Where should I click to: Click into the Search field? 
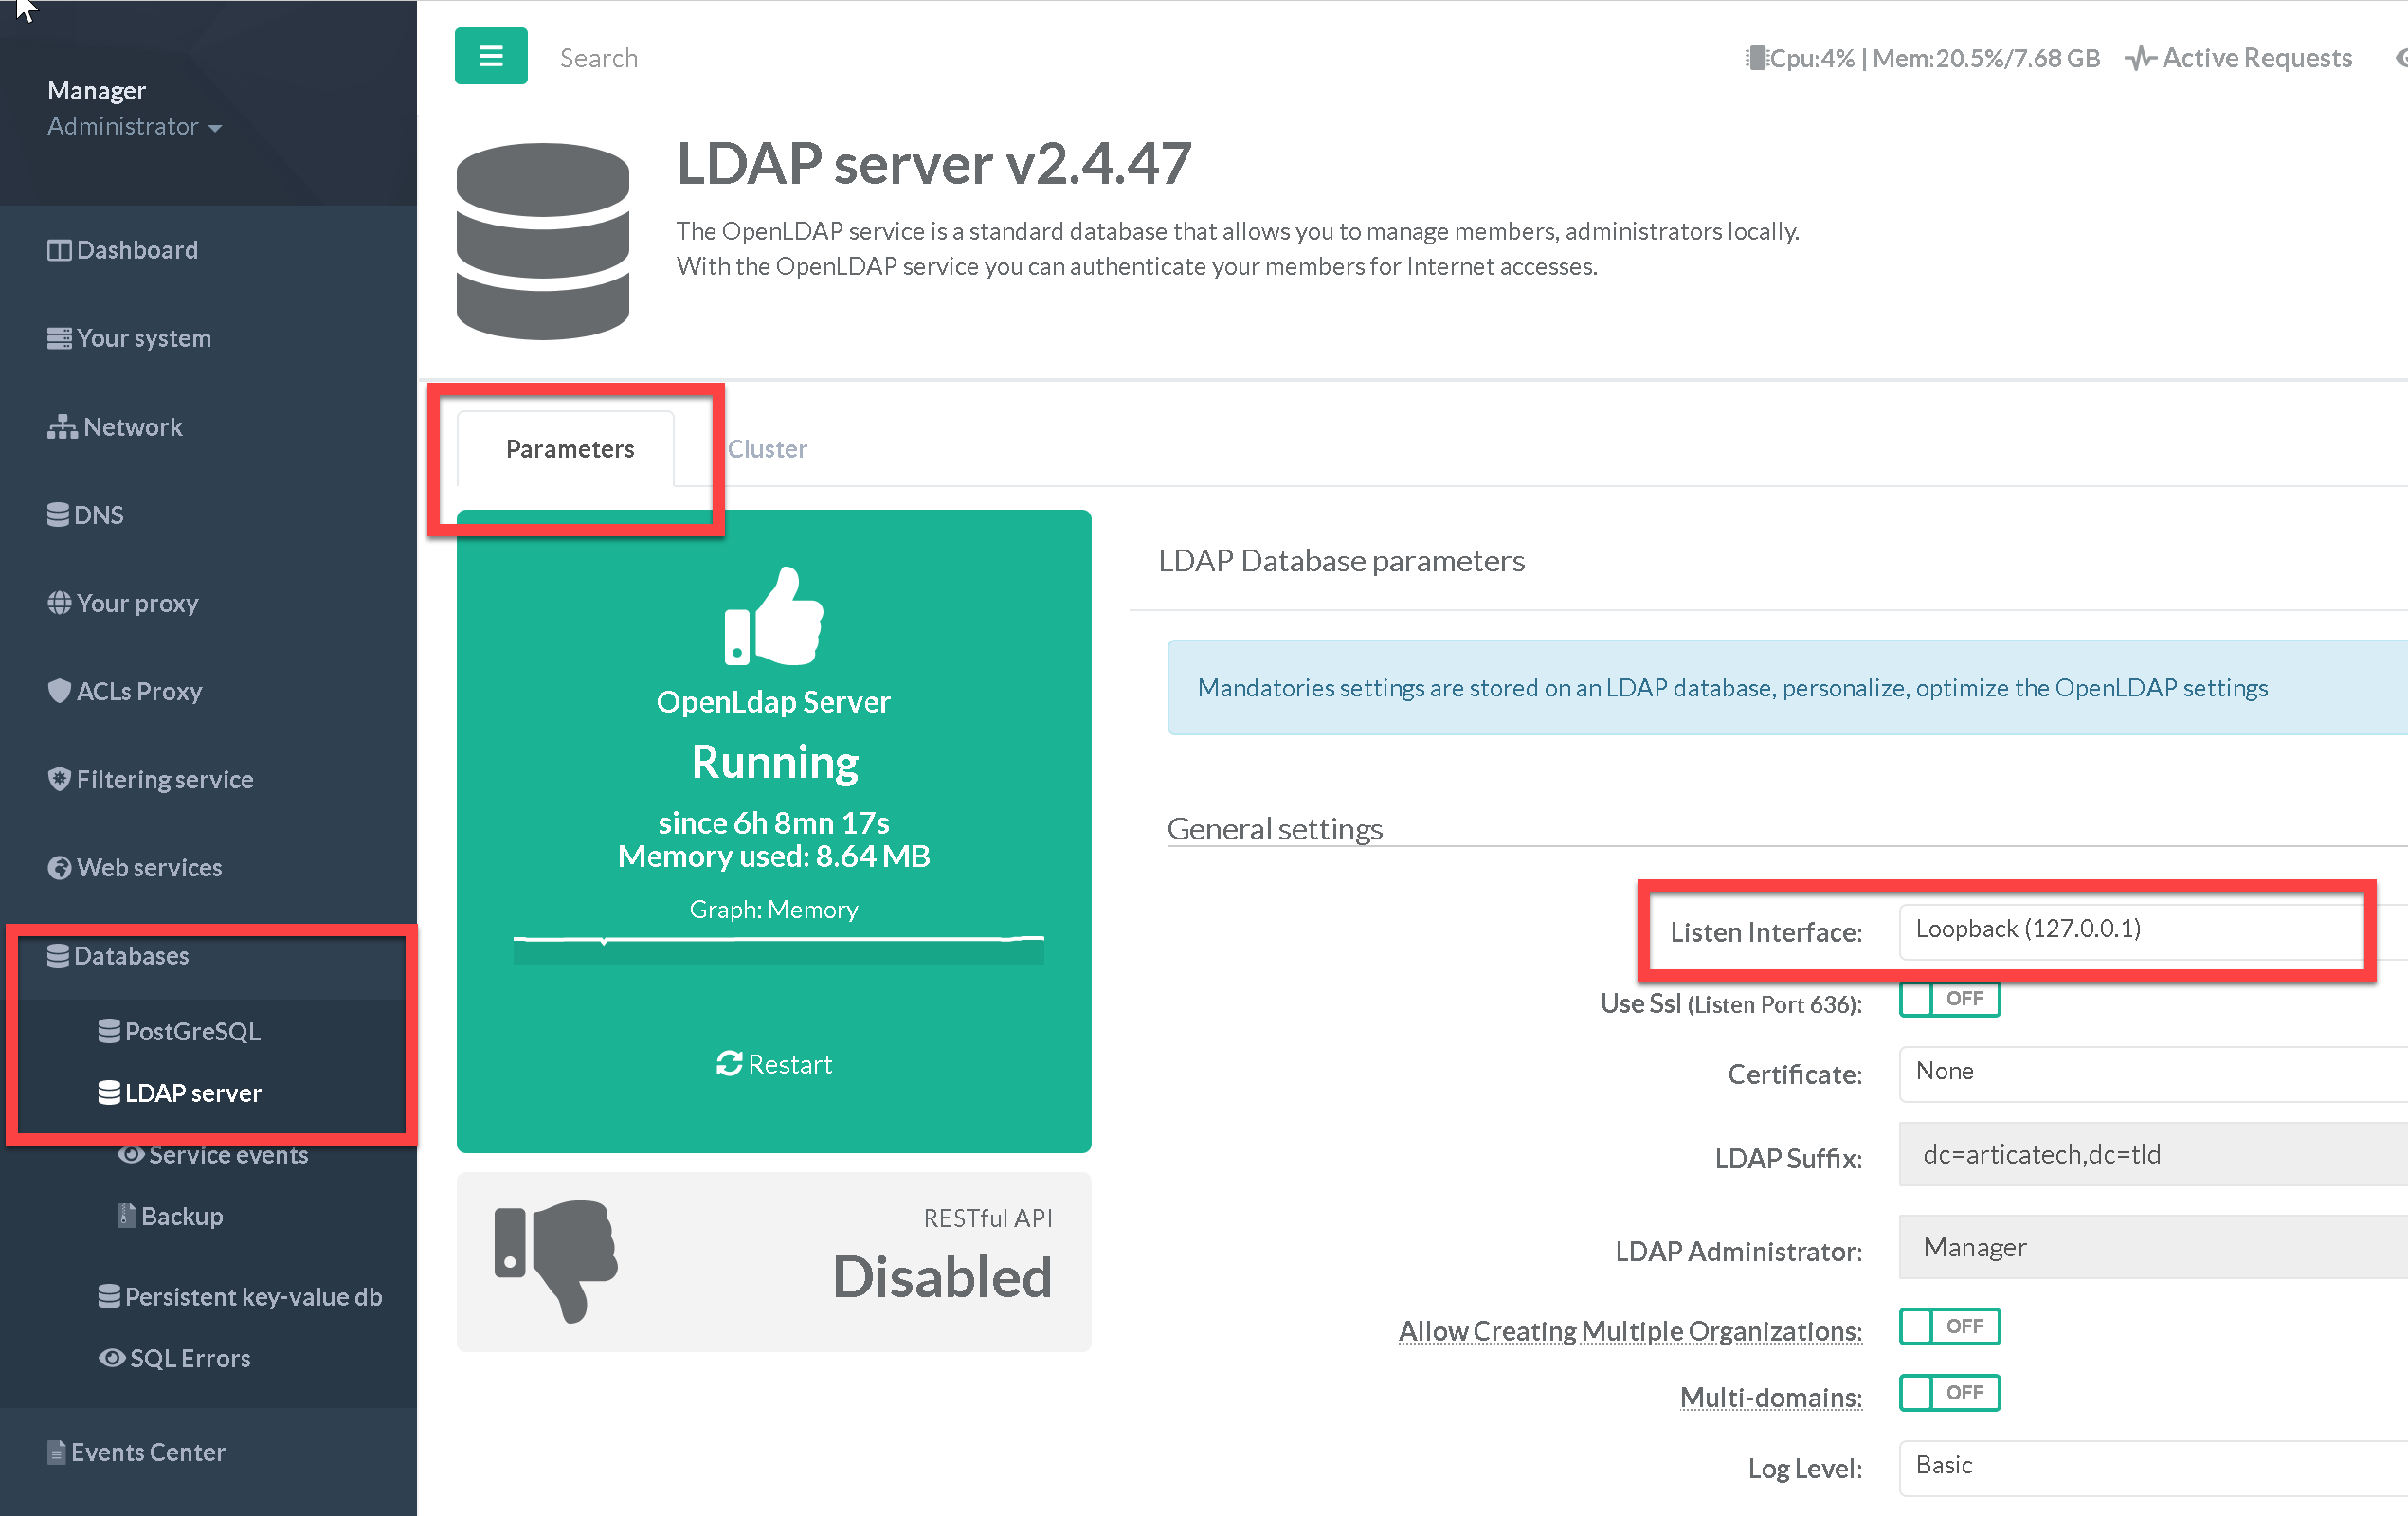[x=598, y=58]
